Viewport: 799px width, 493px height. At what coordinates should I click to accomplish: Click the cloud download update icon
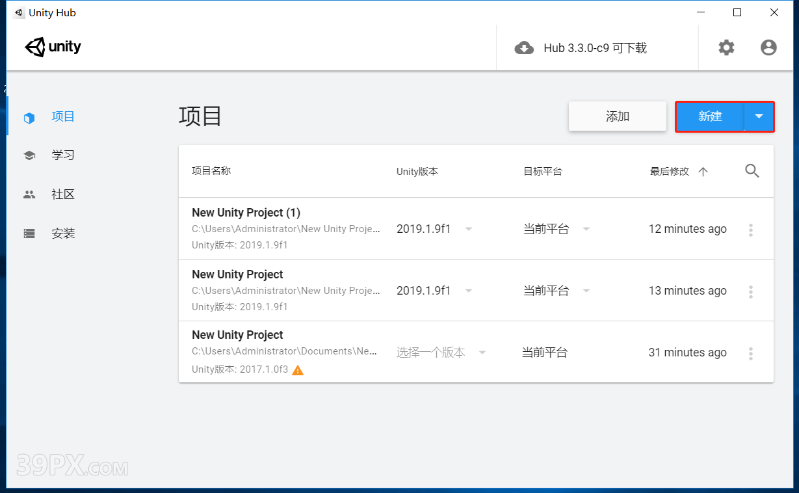(524, 48)
